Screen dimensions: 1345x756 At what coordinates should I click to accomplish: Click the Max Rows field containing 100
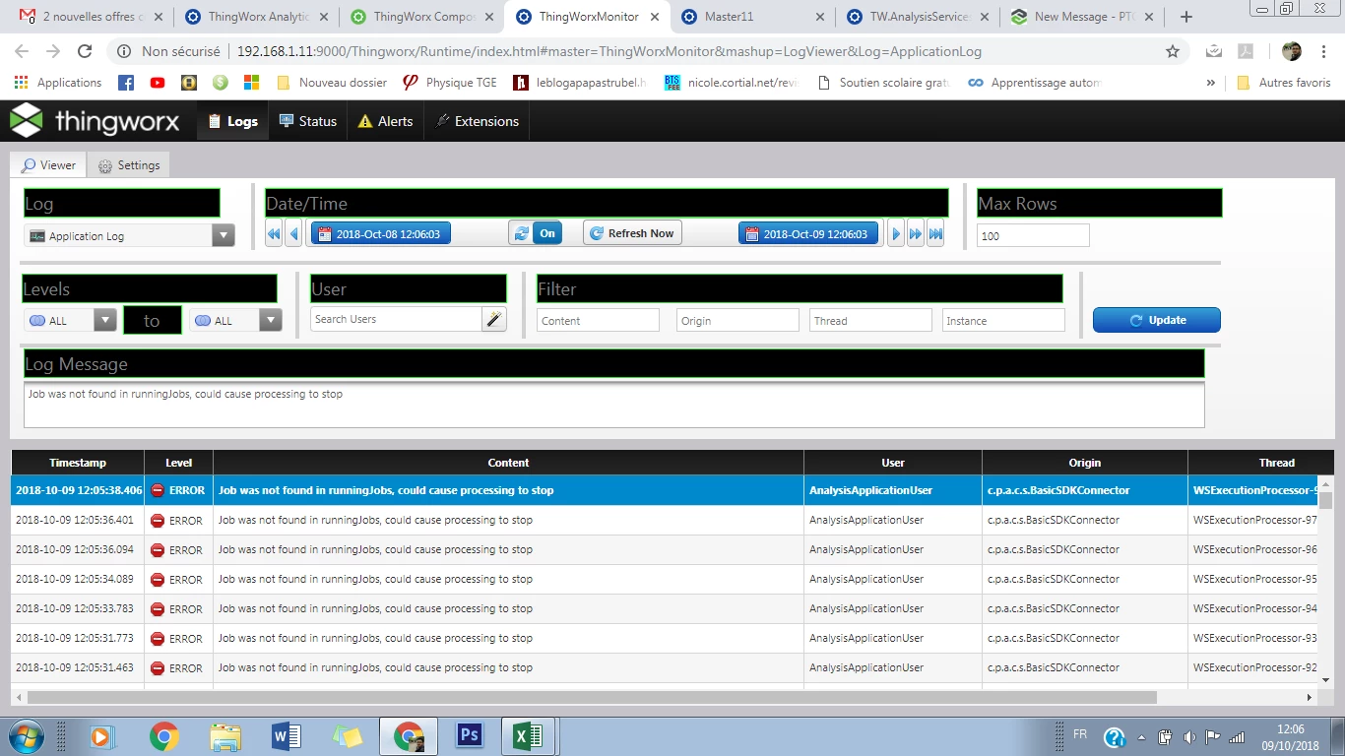click(x=1033, y=236)
